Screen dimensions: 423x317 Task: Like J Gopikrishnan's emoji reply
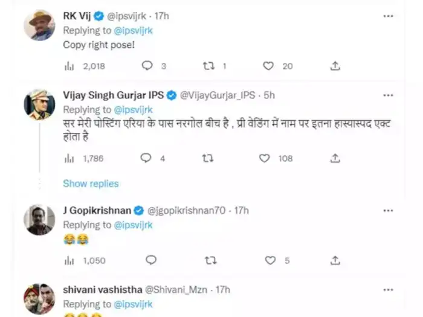(x=271, y=260)
